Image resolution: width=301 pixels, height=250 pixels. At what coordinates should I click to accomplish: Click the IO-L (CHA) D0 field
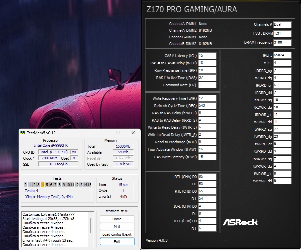207,206
